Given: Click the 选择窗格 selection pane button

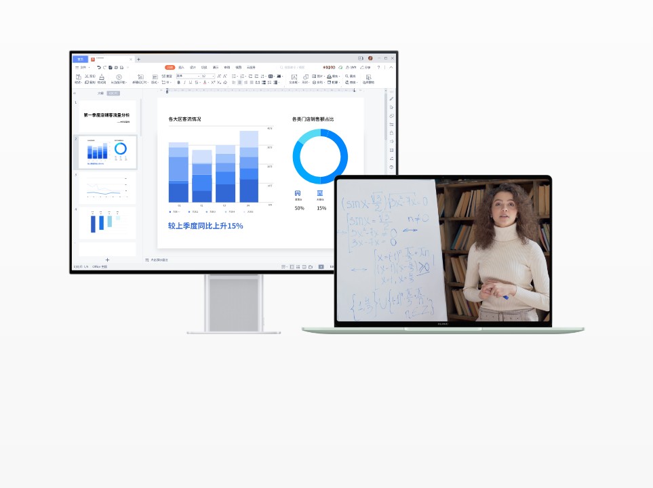Looking at the screenshot, I should click(x=369, y=79).
